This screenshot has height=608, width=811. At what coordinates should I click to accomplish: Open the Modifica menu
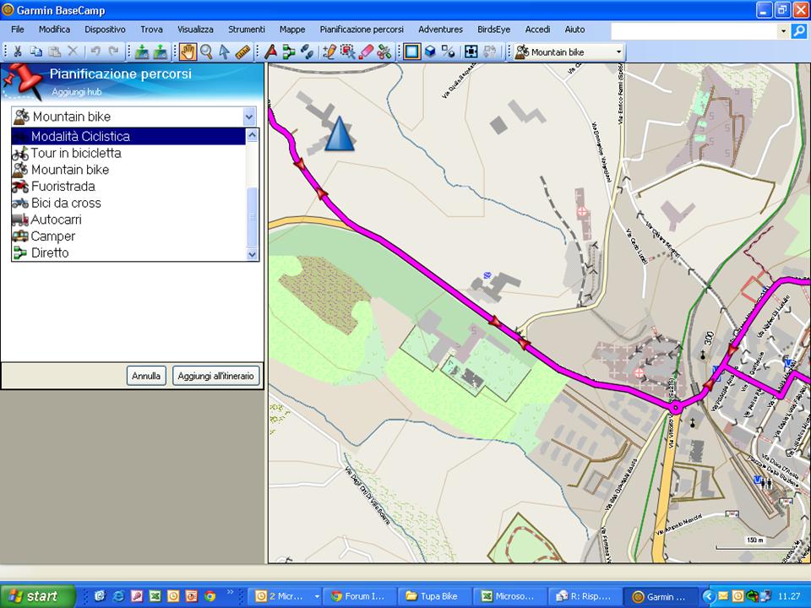tap(54, 30)
